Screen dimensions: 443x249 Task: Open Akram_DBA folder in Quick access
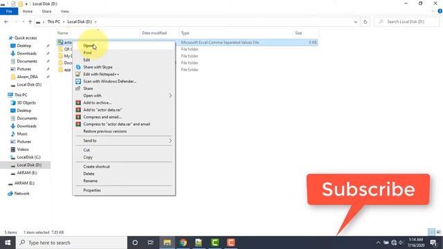[x=27, y=77]
